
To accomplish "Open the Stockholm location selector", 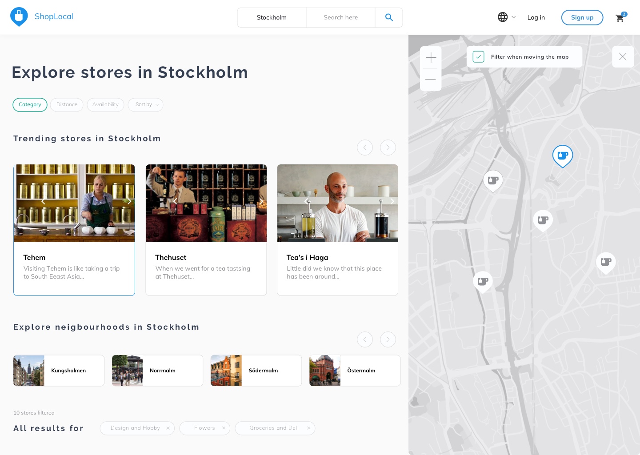I will point(272,17).
